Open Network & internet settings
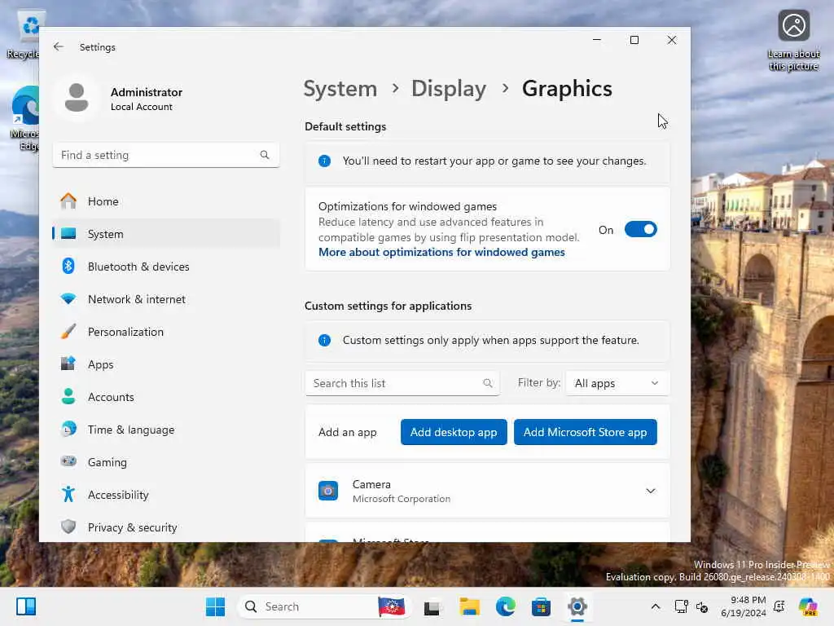Screen dimensions: 834x626 (x=166, y=299)
